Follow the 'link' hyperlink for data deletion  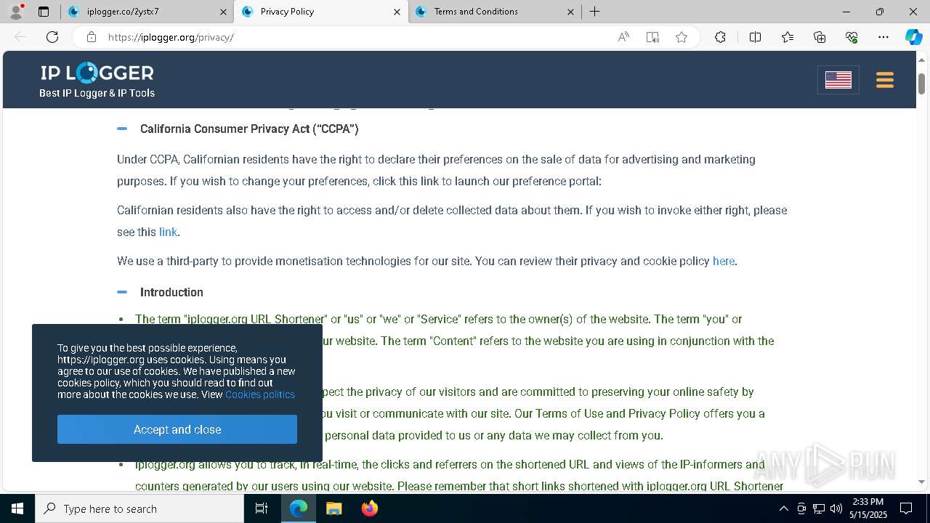(168, 232)
